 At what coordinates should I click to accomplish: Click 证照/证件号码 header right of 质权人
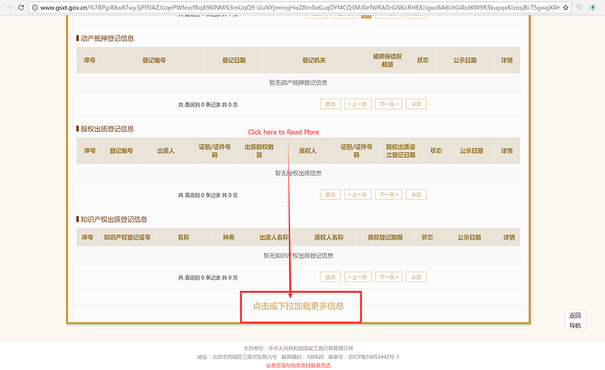click(356, 151)
